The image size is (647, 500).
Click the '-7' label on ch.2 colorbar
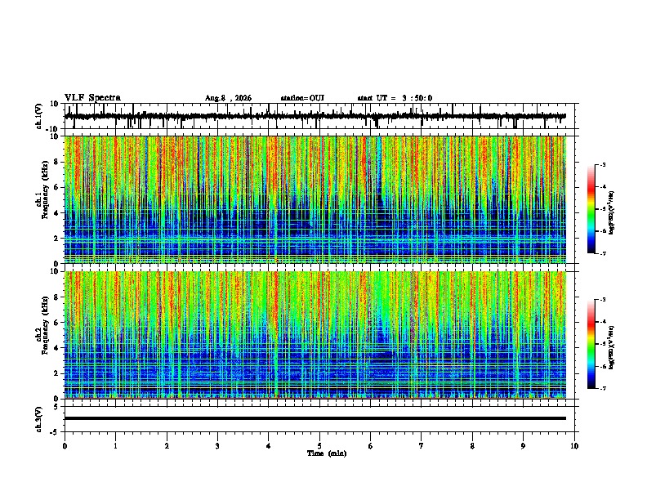click(602, 389)
